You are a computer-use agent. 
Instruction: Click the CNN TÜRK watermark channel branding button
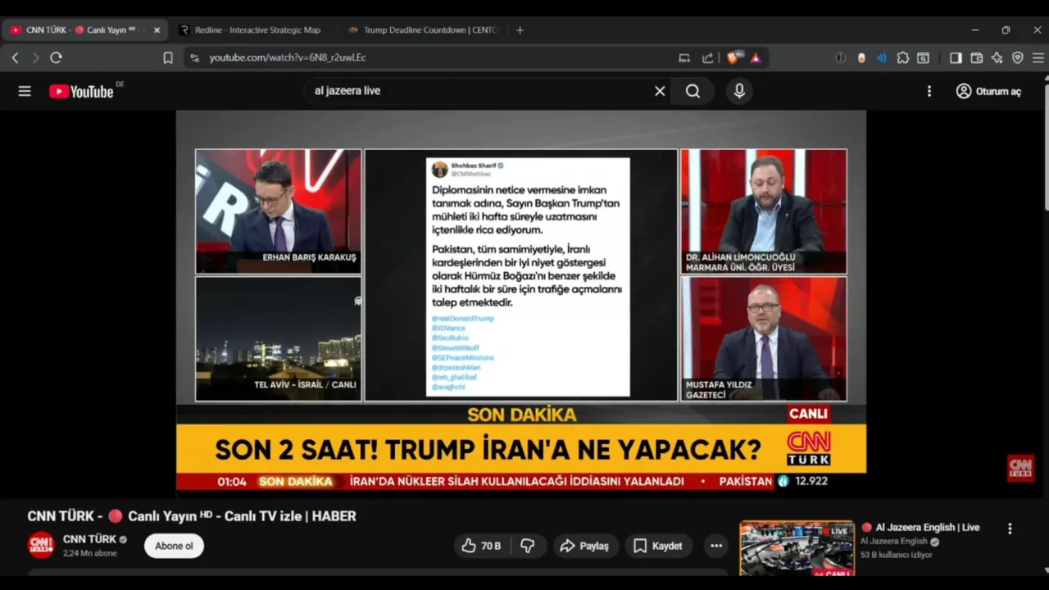click(1020, 468)
